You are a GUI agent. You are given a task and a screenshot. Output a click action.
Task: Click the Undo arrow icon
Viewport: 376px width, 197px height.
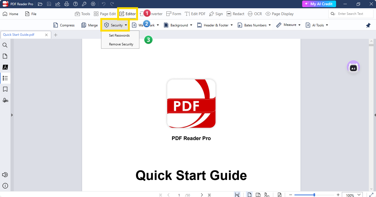(x=104, y=4)
